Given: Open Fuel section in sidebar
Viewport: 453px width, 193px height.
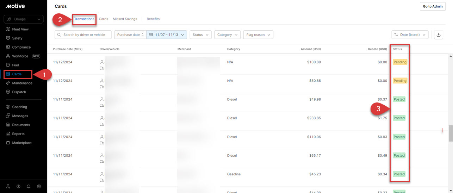Looking at the screenshot, I should pyautogui.click(x=15, y=65).
